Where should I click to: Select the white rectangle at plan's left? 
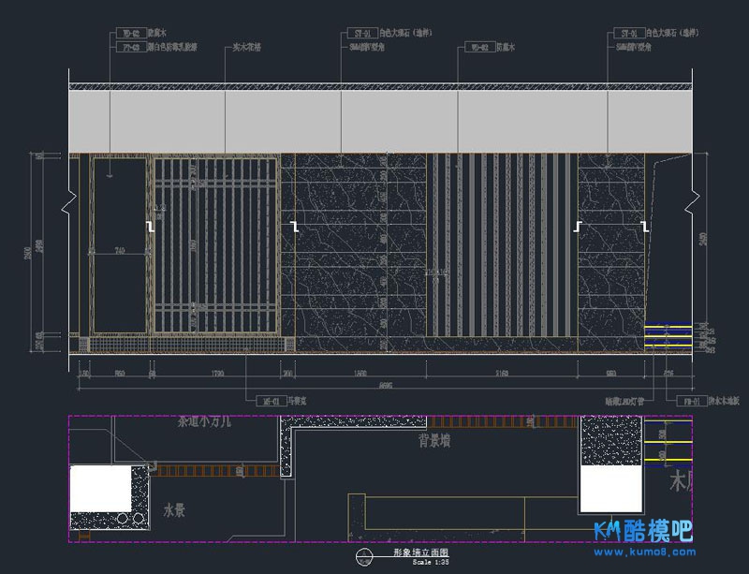100,488
